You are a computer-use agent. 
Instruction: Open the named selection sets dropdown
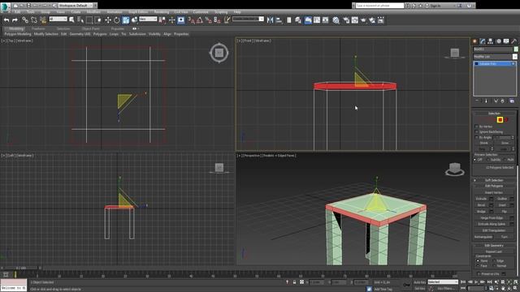point(248,19)
